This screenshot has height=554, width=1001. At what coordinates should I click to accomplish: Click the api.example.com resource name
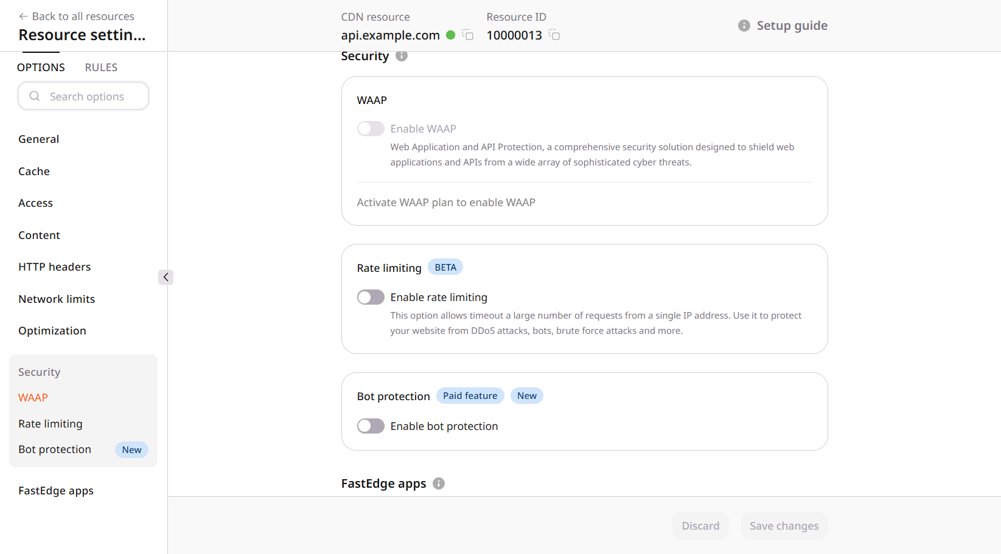tap(390, 35)
